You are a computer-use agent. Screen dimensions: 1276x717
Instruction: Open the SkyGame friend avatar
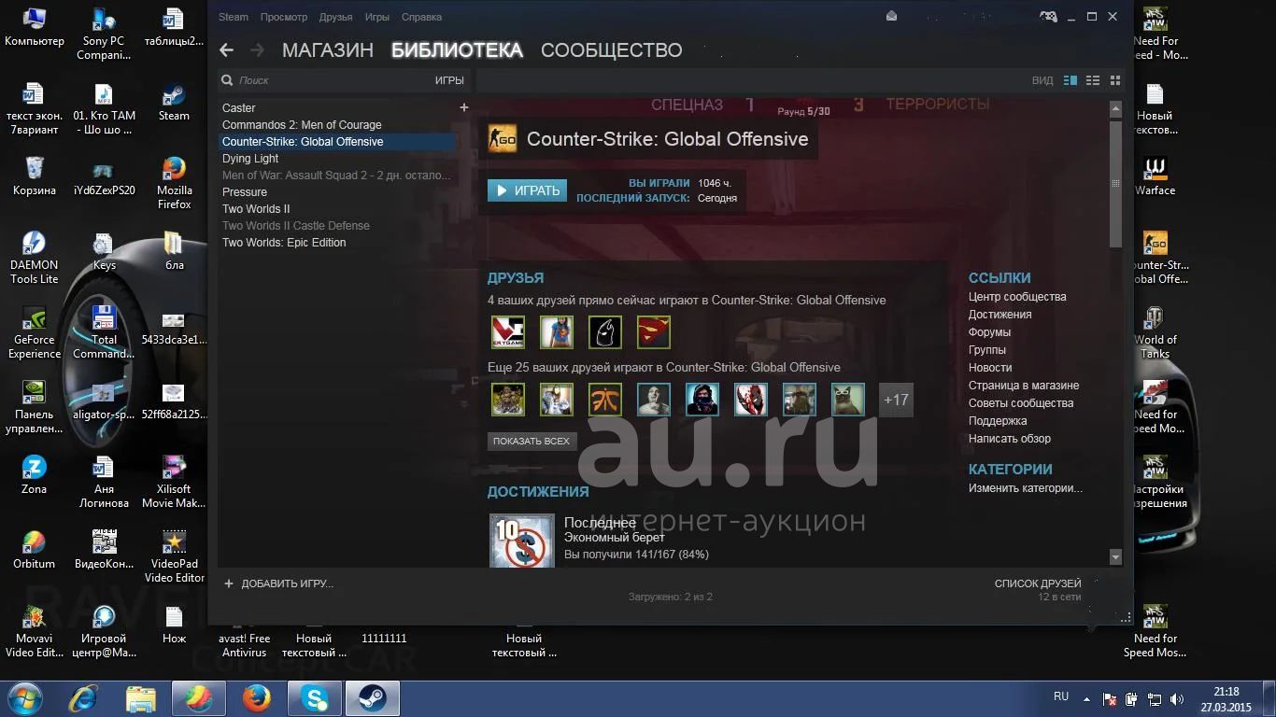508,332
